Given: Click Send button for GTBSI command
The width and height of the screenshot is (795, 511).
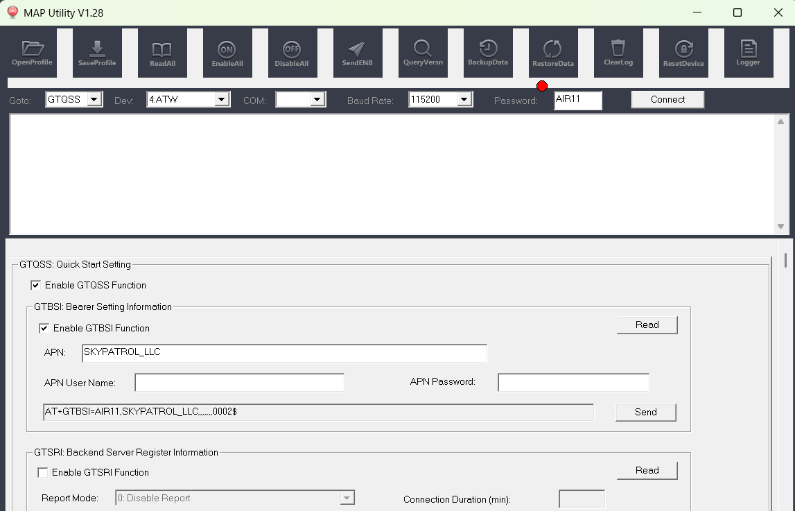Looking at the screenshot, I should 645,412.
